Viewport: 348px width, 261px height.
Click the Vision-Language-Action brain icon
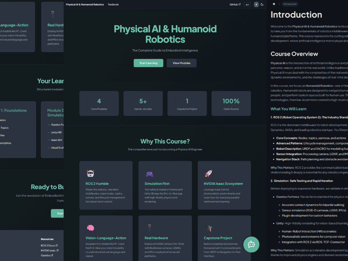pos(90,228)
